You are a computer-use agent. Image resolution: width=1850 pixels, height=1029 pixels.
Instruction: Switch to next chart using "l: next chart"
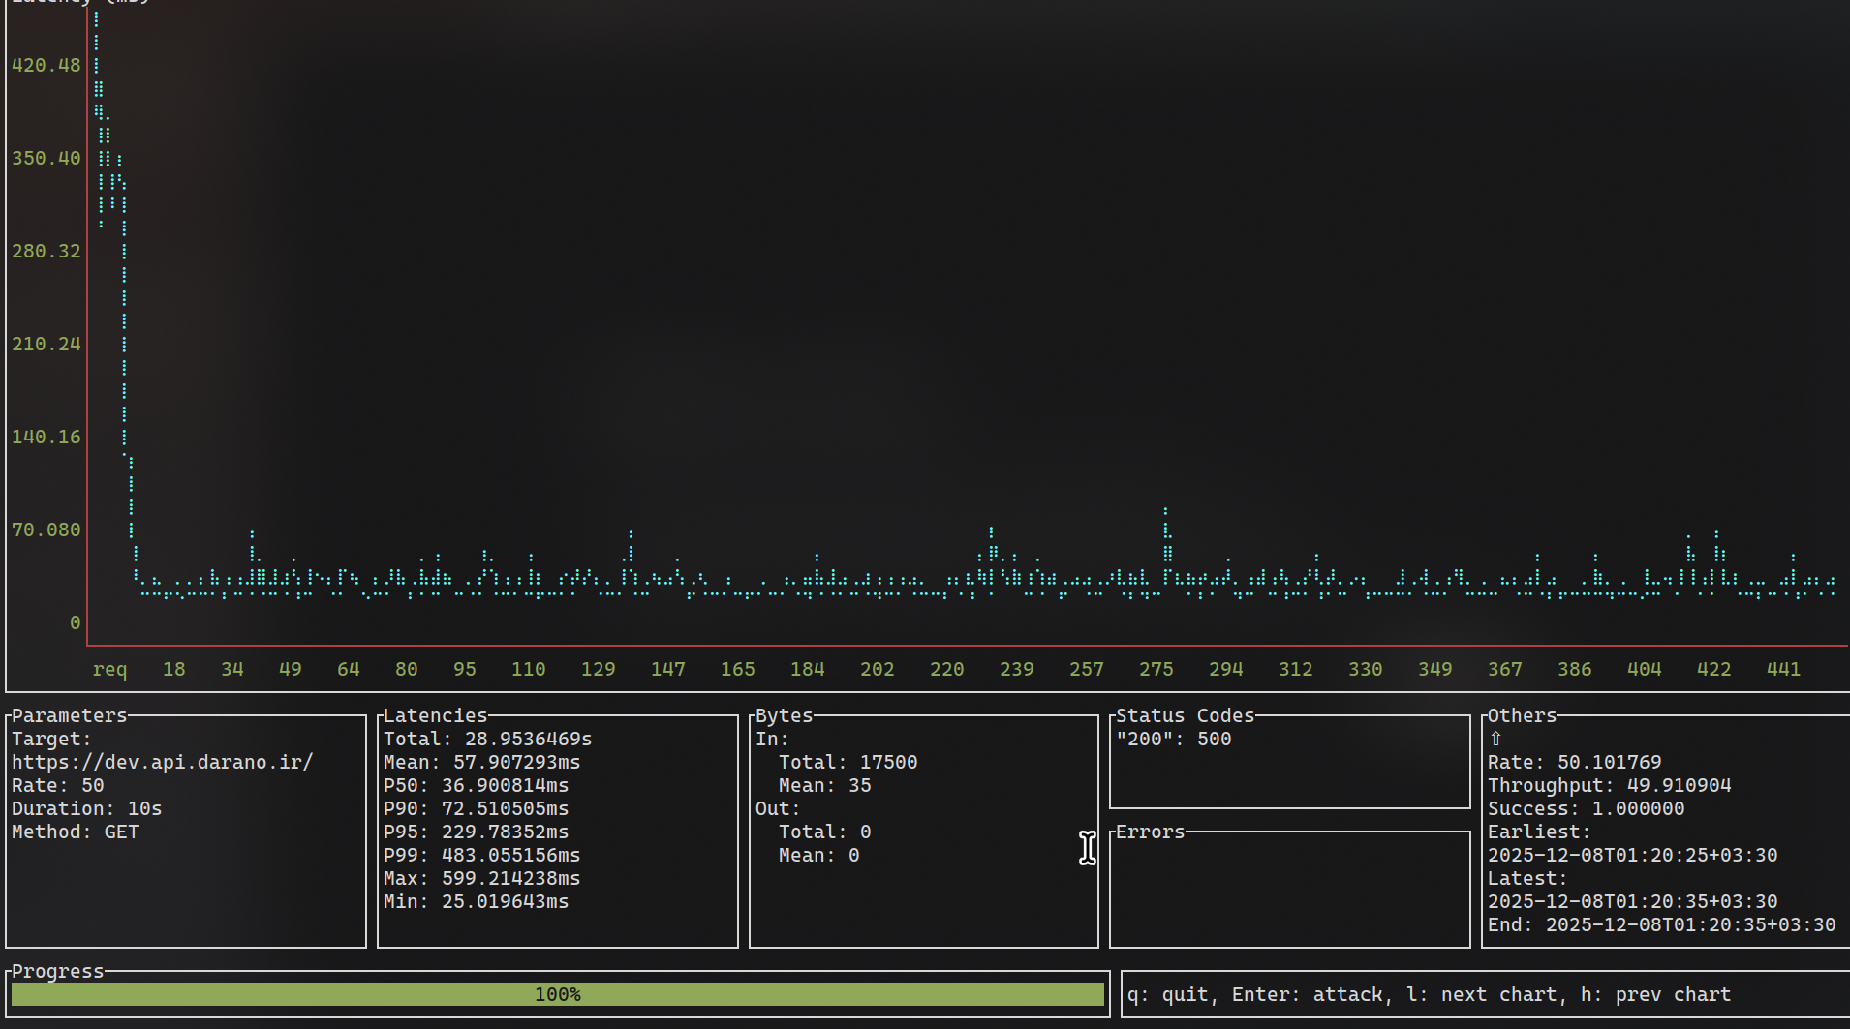[1482, 994]
